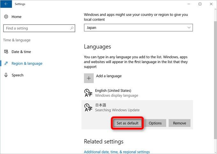Remove the 日本語 language
Image resolution: width=217 pixels, height=154 pixels.
[179, 123]
